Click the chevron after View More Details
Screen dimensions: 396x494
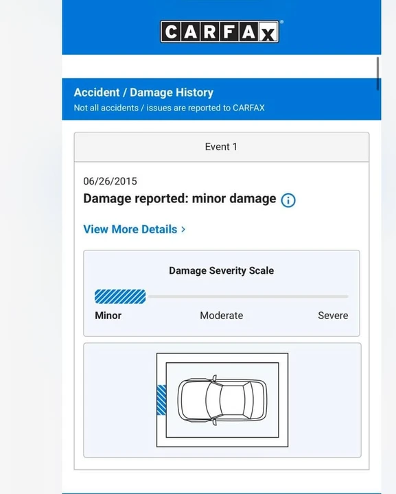pos(183,229)
